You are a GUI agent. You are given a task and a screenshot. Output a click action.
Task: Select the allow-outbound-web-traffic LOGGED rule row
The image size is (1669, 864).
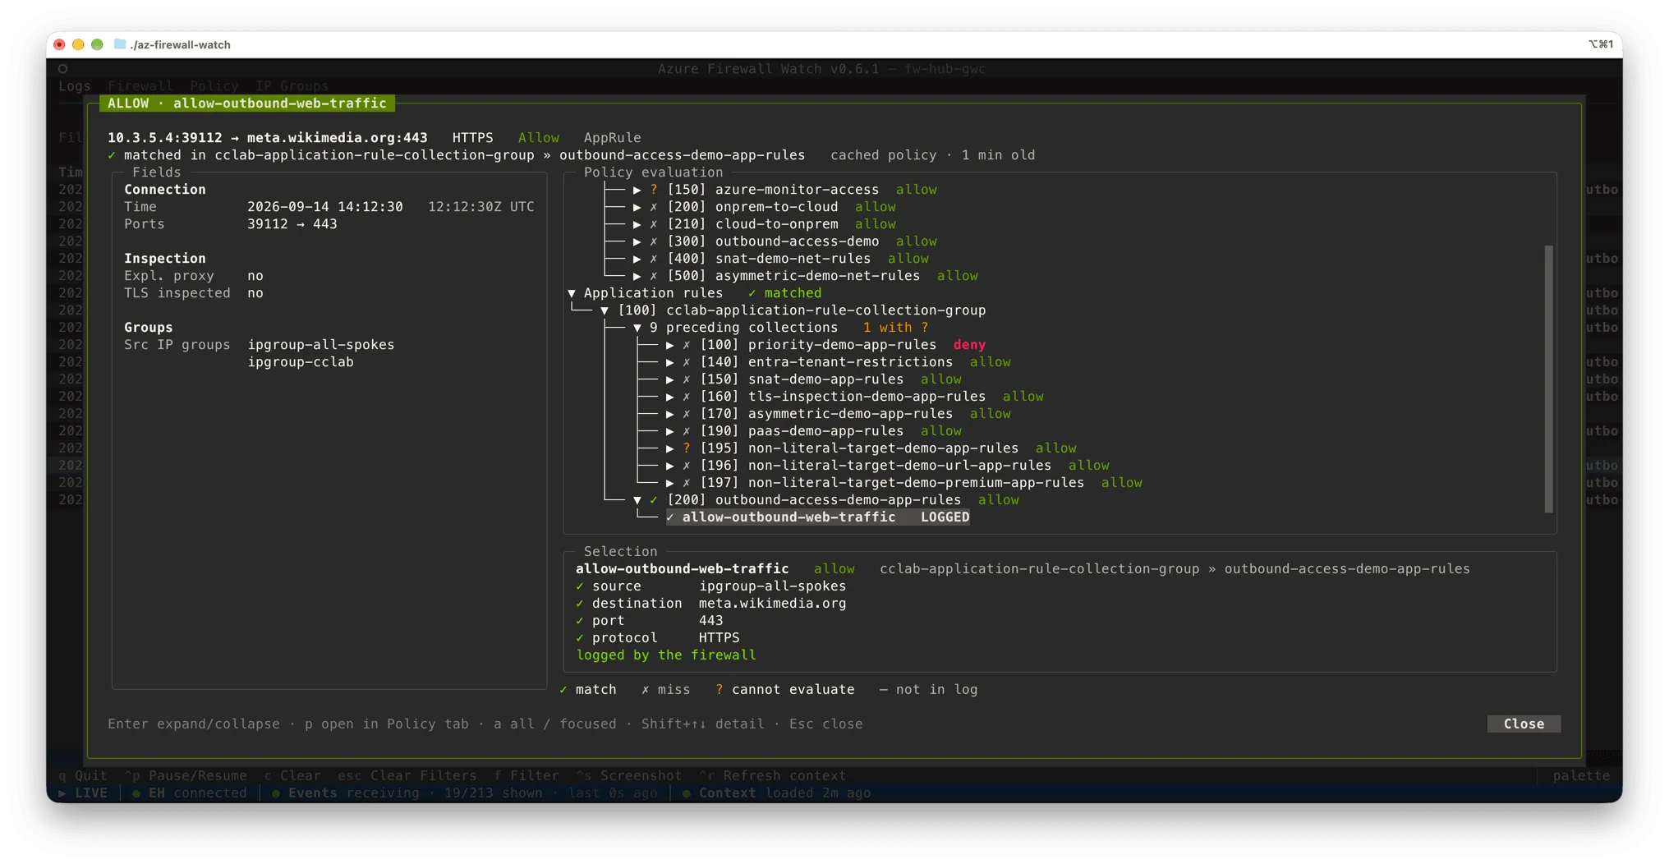[818, 517]
